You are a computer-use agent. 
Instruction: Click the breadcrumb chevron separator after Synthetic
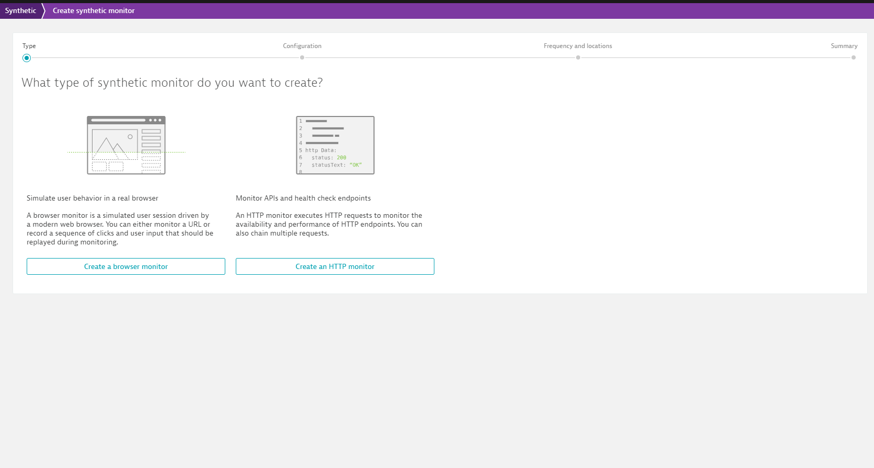[x=44, y=10]
